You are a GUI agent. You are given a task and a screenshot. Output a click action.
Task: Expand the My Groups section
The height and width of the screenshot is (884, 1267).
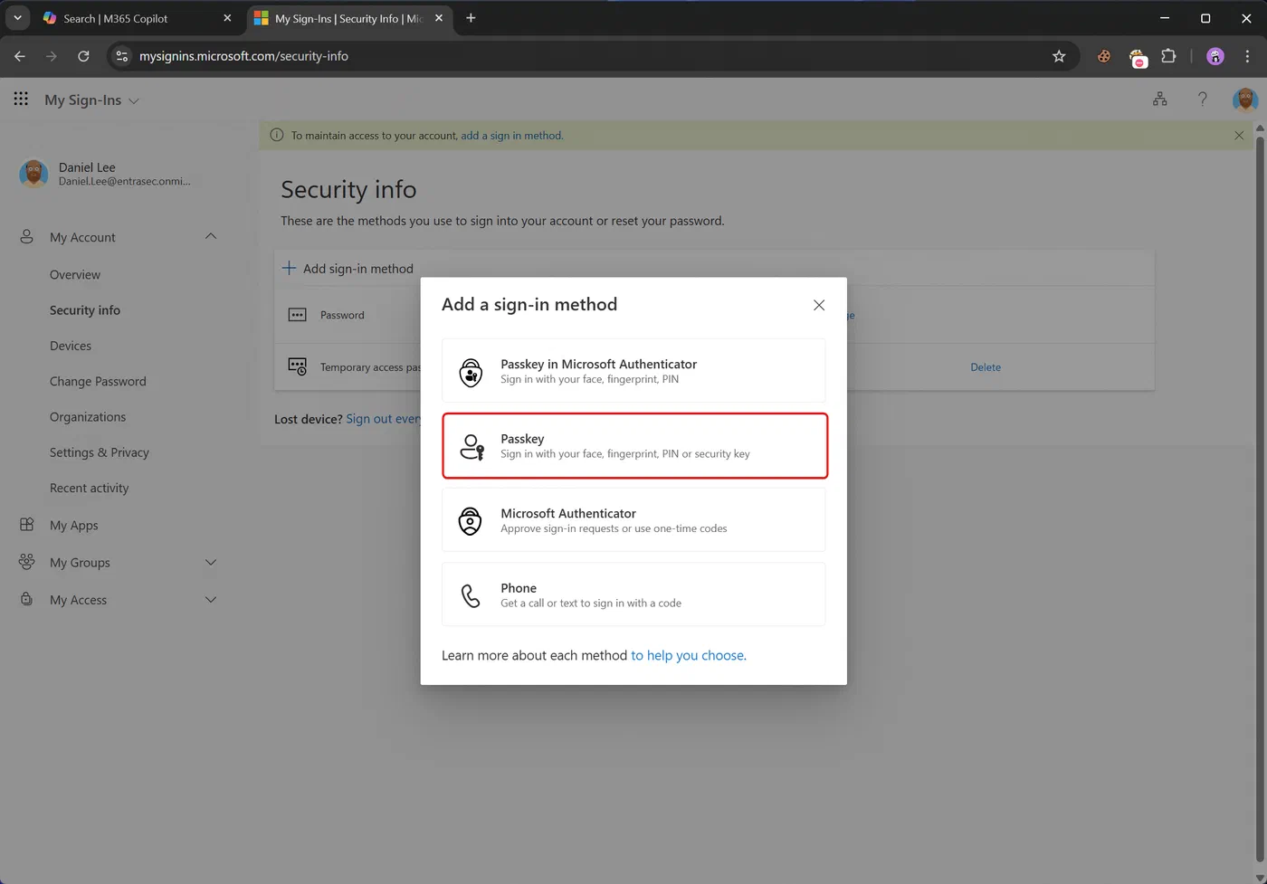(211, 562)
